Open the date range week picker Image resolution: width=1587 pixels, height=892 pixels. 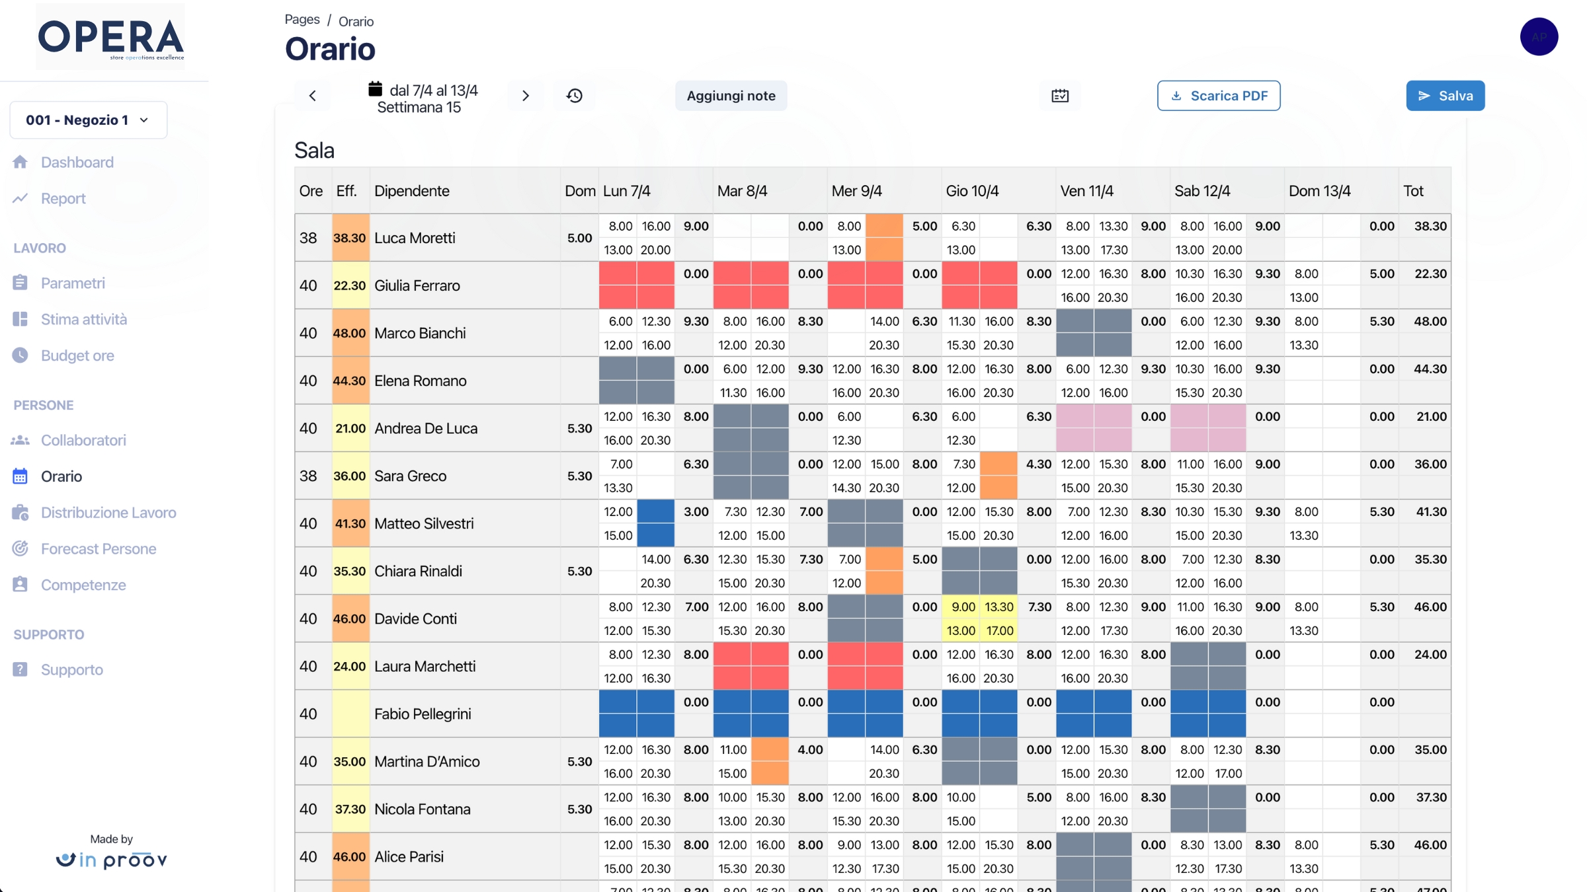[423, 98]
